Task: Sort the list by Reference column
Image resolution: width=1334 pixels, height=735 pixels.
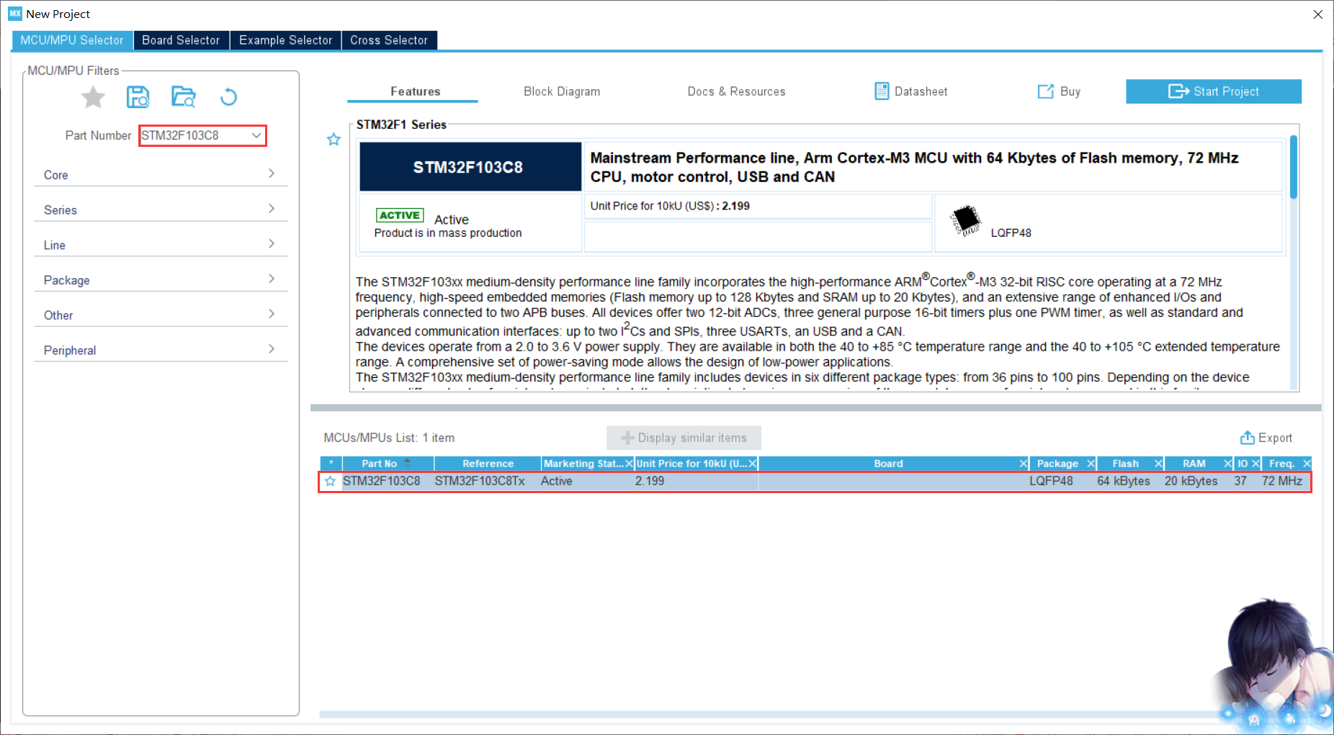Action: pos(488,464)
